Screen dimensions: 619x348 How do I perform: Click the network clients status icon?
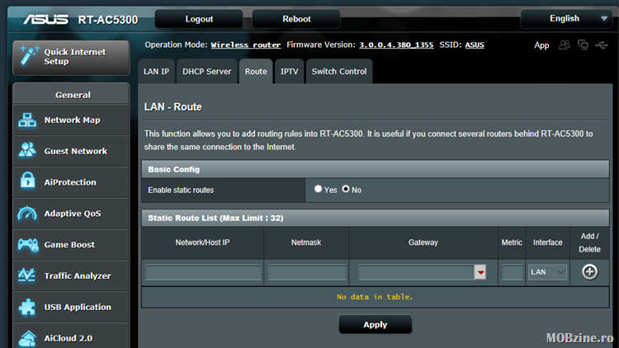583,45
